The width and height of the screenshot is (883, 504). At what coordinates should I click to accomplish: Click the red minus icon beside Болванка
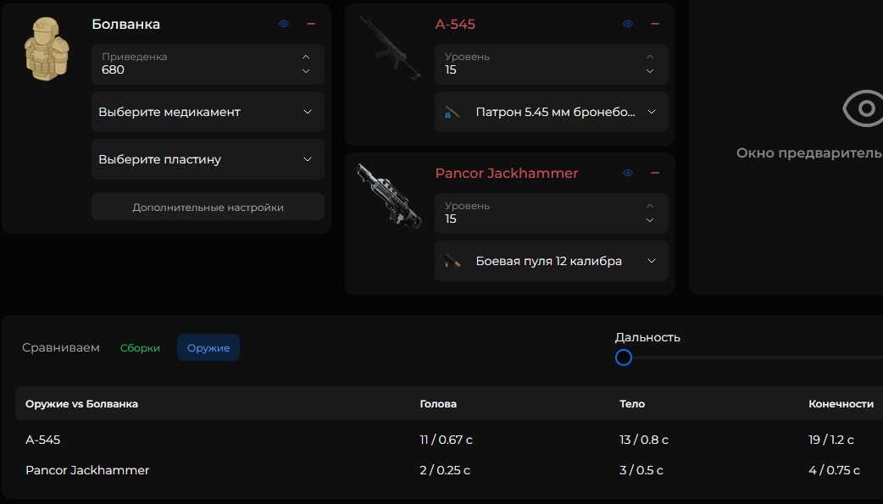coord(311,24)
